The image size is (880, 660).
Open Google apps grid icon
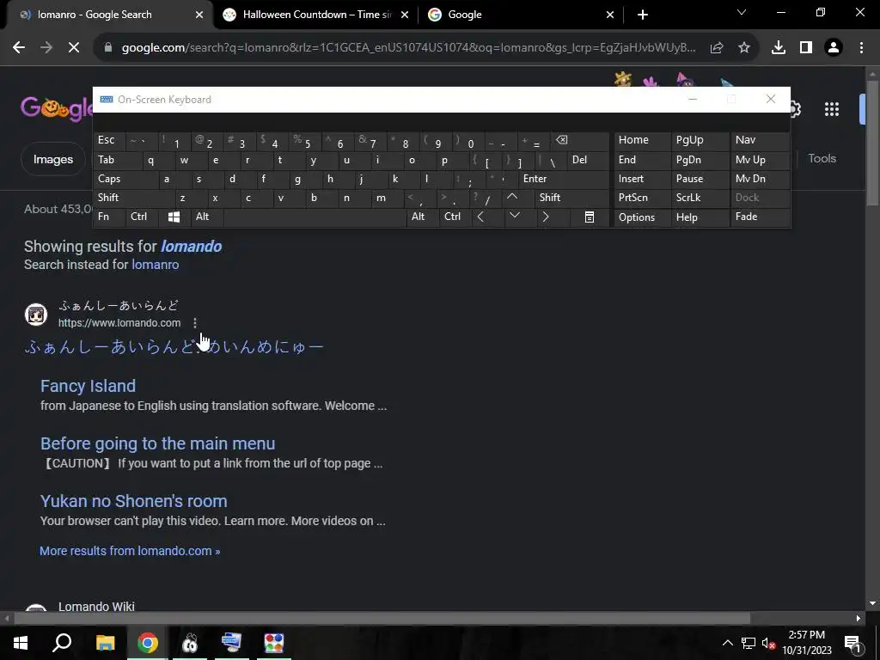832,109
